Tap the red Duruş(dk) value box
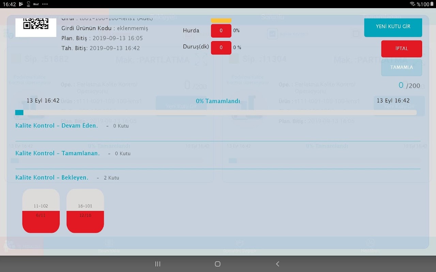Viewport: 436px width, 272px height. 221,48
